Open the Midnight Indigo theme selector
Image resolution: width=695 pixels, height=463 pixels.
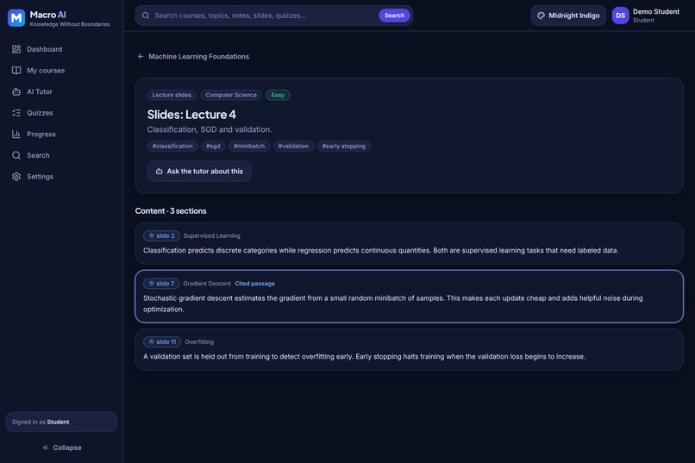pos(568,16)
